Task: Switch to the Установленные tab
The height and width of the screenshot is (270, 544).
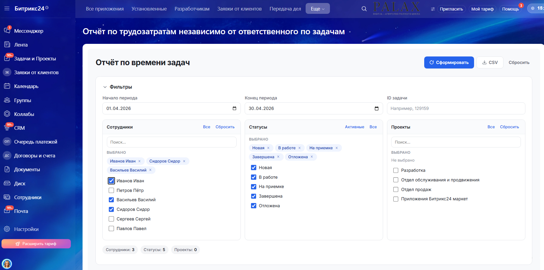Action: 149,9
